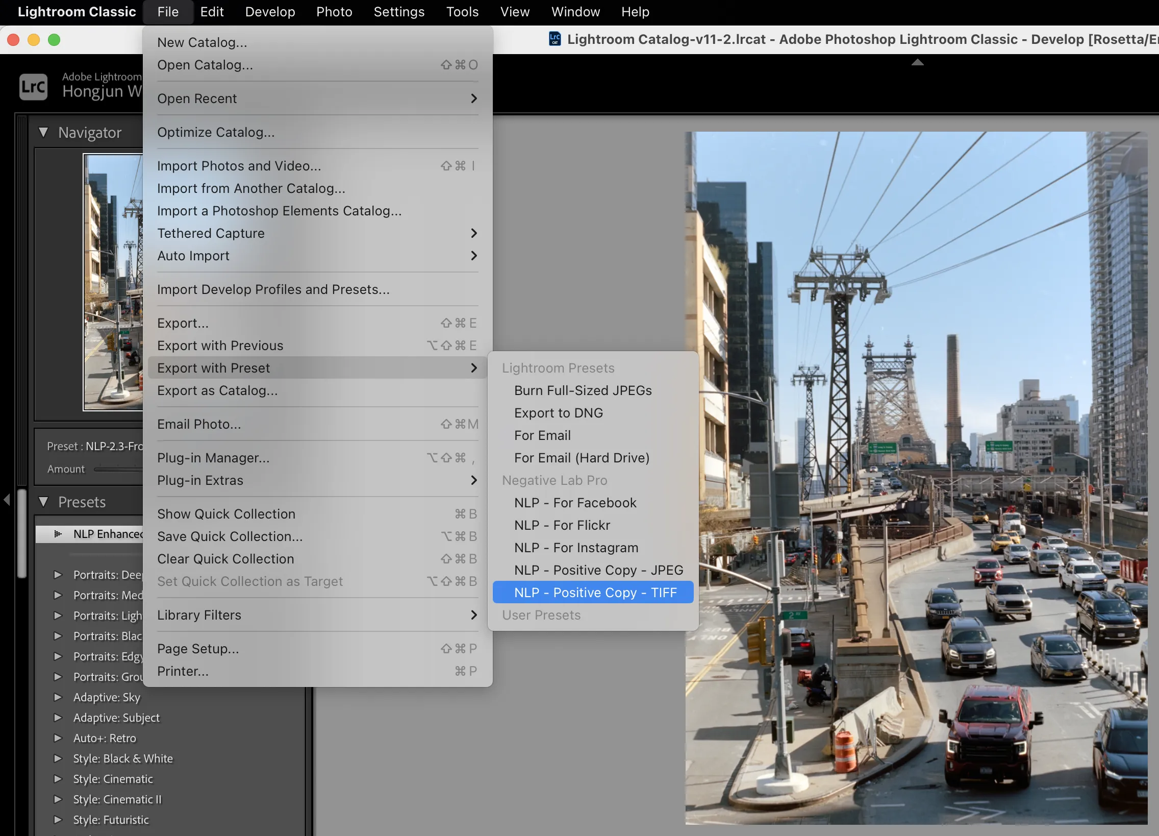Screen dimensions: 1159x836
Task: Choose Export to DNG preset
Action: [593, 413]
